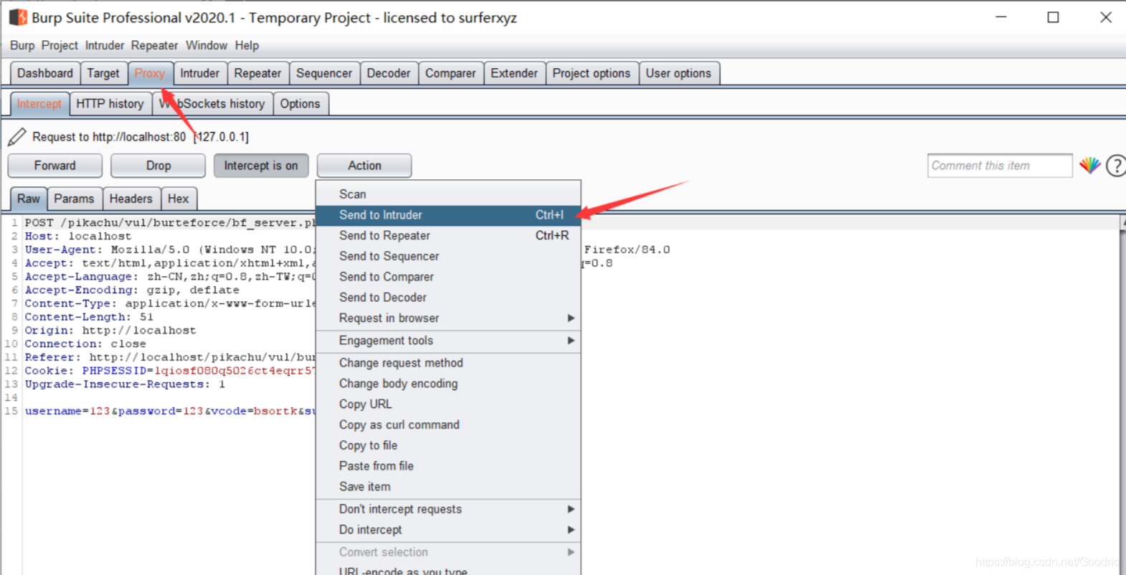This screenshot has height=575, width=1126.
Task: Open the Window menu
Action: click(207, 45)
